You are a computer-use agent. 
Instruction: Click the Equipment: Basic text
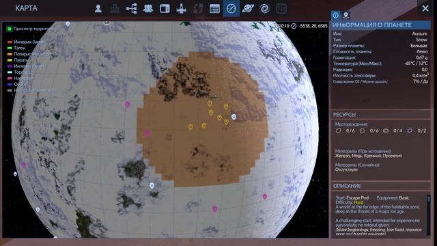pyautogui.click(x=393, y=197)
